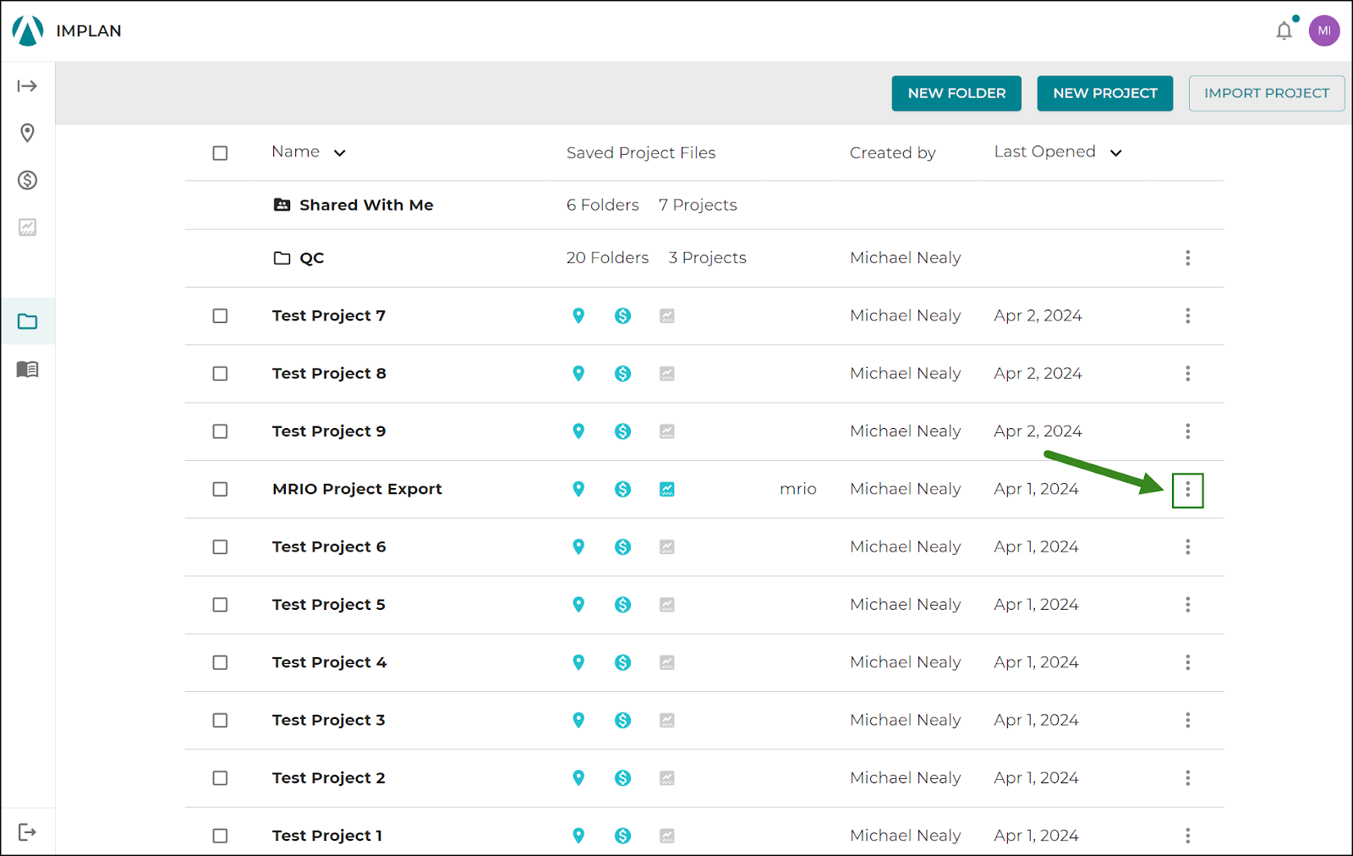The image size is (1353, 856).
Task: Click the Regions pin icon for Test Project 7
Action: pos(578,316)
